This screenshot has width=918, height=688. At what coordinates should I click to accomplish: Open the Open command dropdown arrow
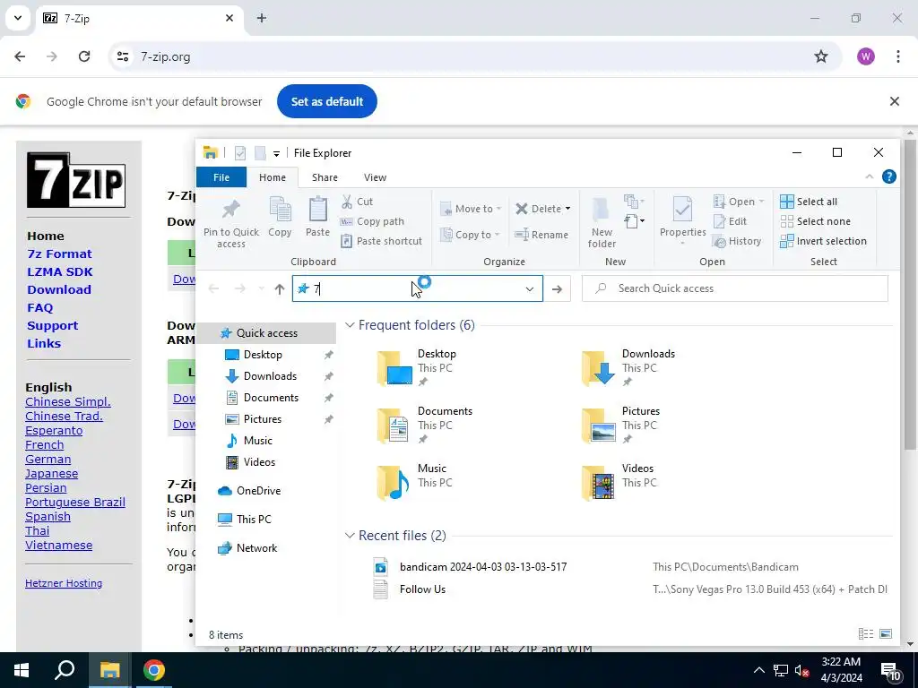pyautogui.click(x=761, y=202)
